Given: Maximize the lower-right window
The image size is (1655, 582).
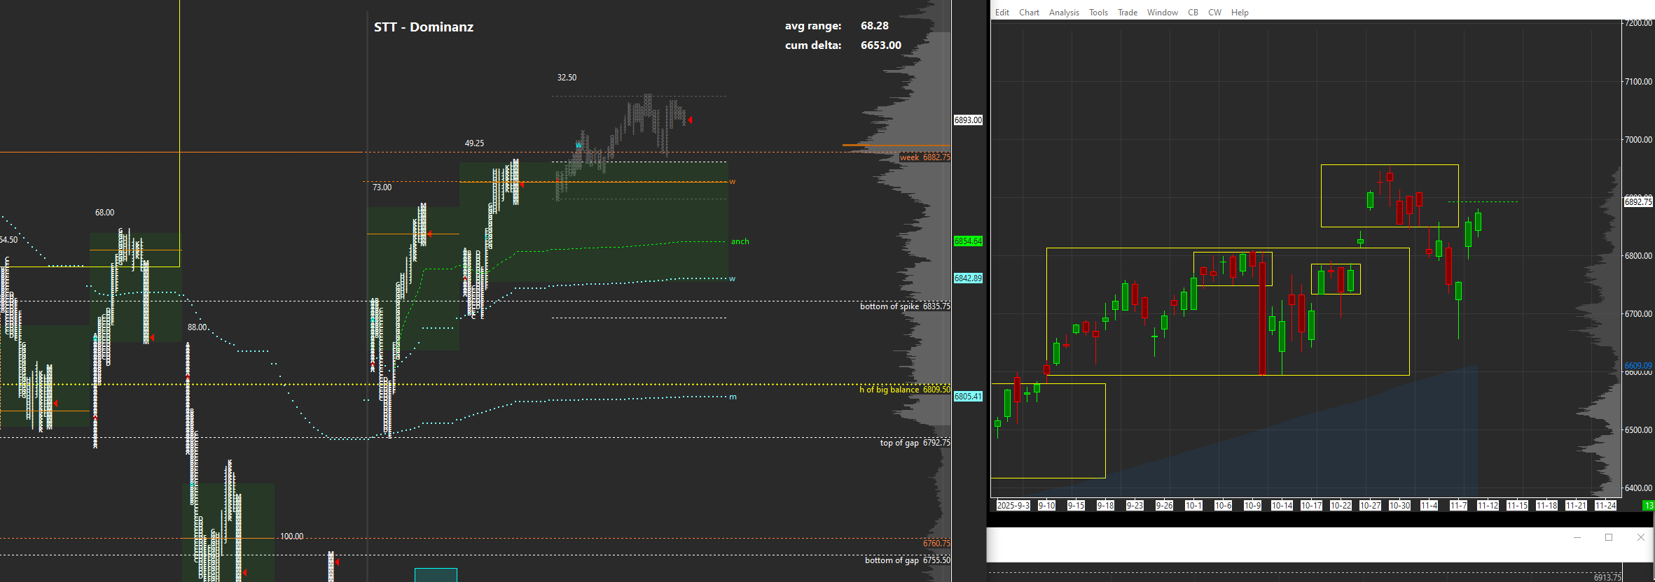Looking at the screenshot, I should tap(1609, 537).
